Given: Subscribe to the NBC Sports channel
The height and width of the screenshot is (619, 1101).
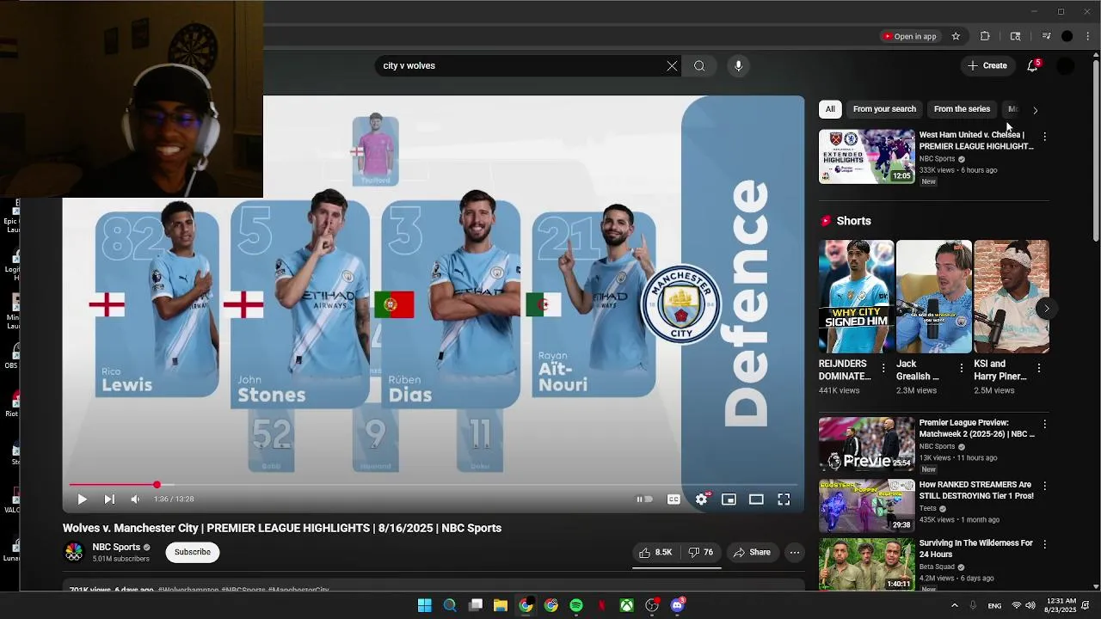Looking at the screenshot, I should coord(193,552).
